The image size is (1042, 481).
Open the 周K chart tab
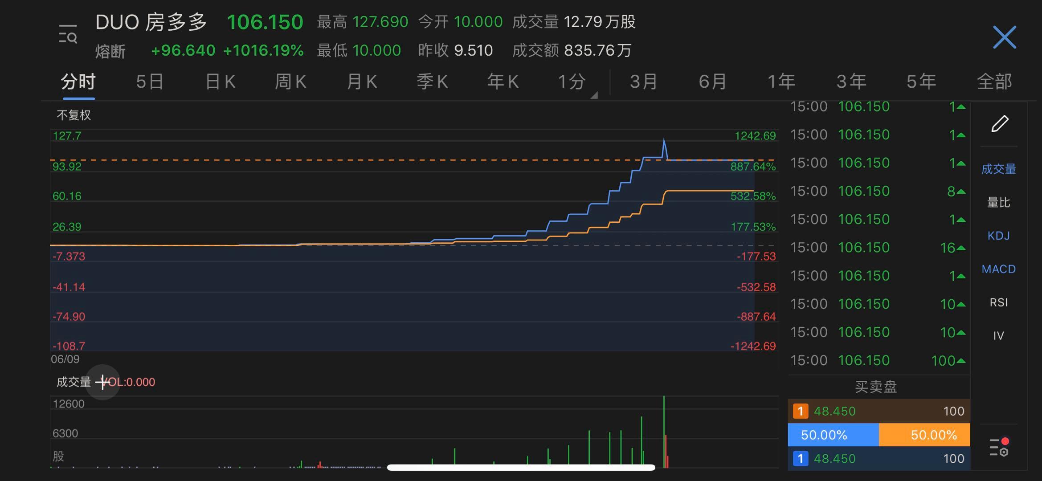click(x=290, y=82)
